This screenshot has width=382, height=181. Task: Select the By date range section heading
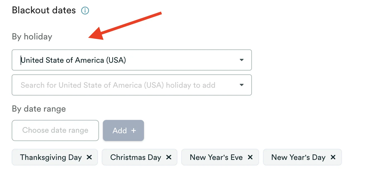click(x=39, y=109)
